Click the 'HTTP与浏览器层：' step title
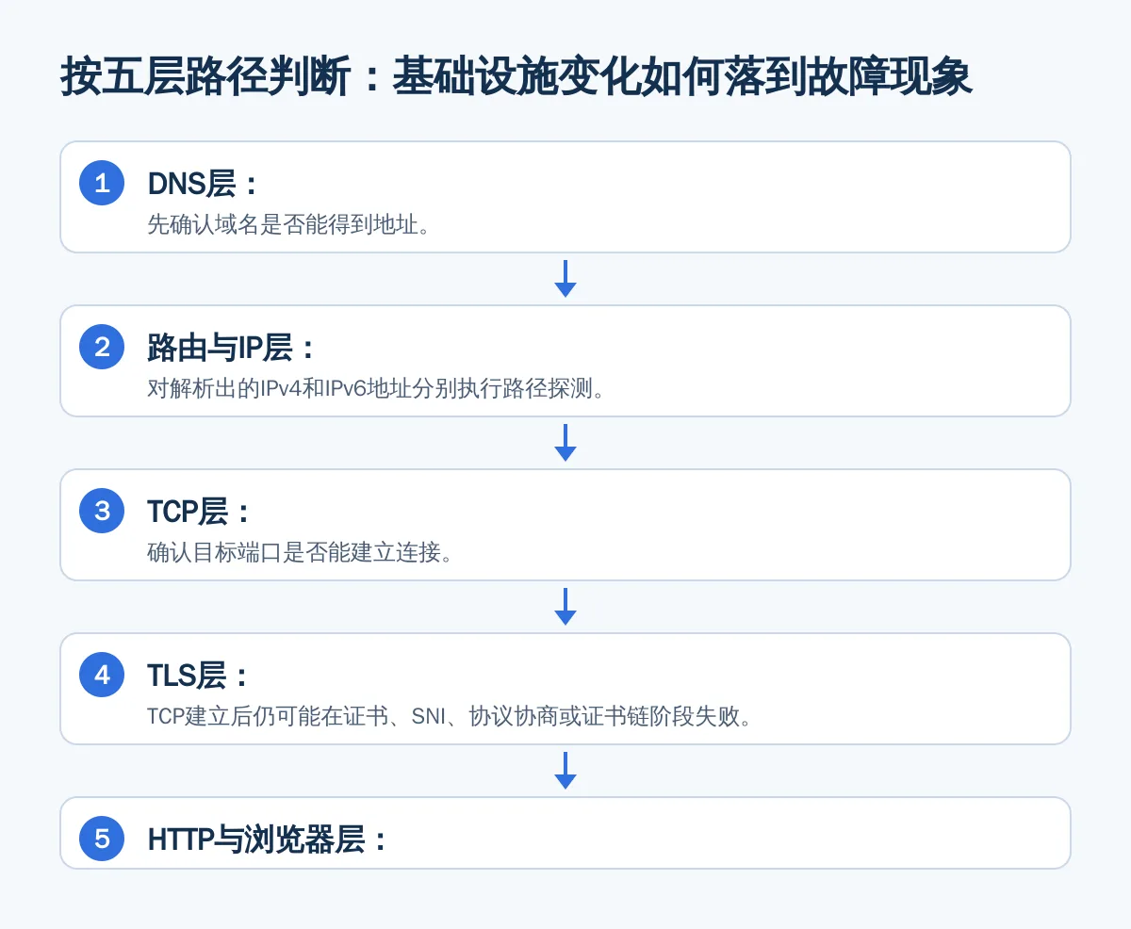 pos(269,839)
